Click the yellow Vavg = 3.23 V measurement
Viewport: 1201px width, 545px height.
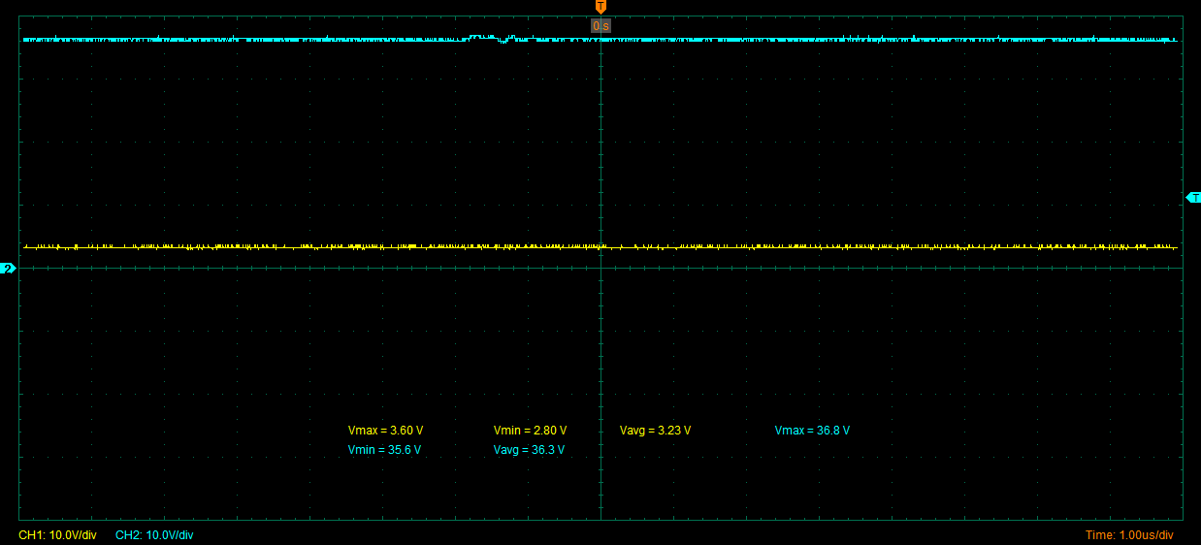[655, 431]
